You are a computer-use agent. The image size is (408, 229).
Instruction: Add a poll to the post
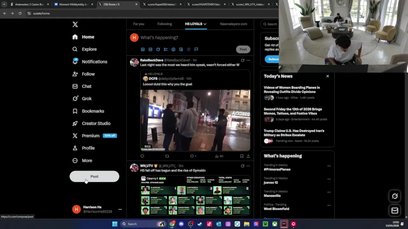(x=166, y=49)
